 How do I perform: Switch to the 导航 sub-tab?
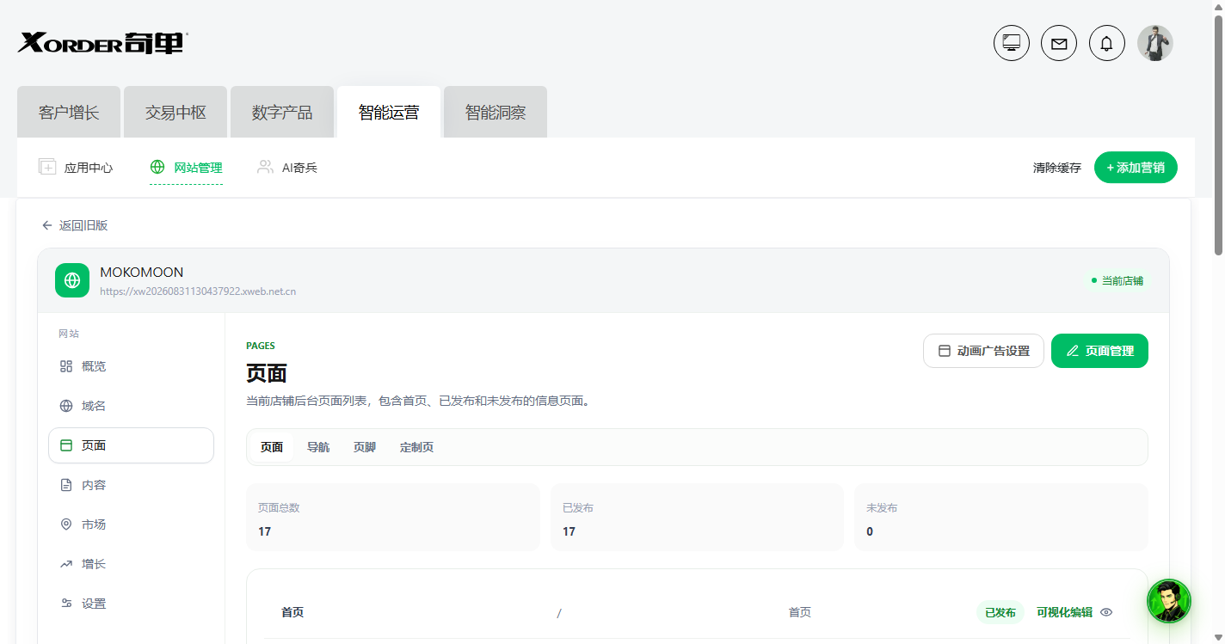pos(318,447)
